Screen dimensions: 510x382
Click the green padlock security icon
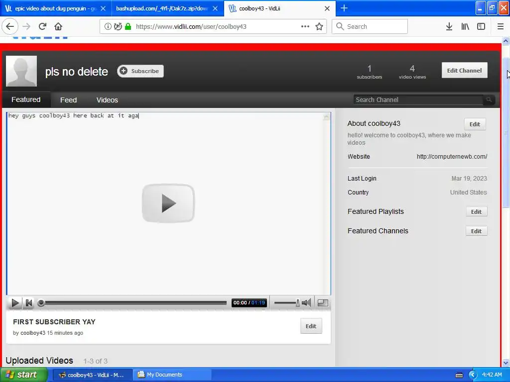click(x=128, y=26)
